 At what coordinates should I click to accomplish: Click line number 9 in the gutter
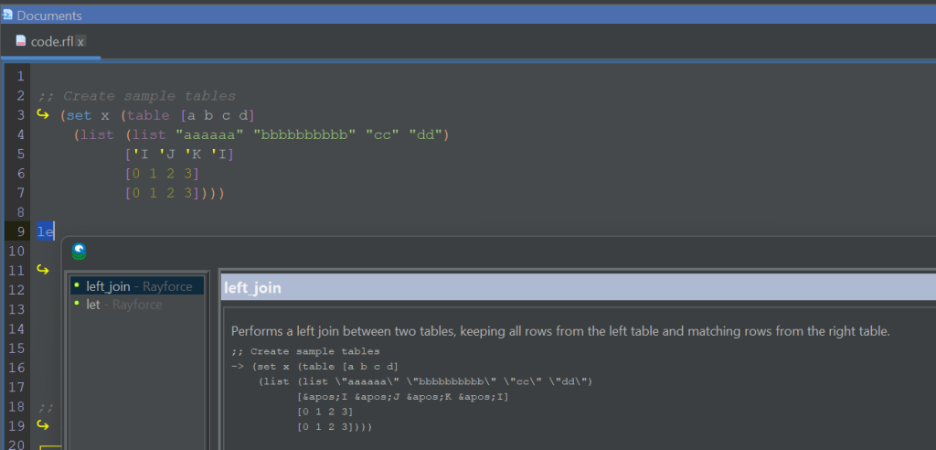pyautogui.click(x=20, y=231)
